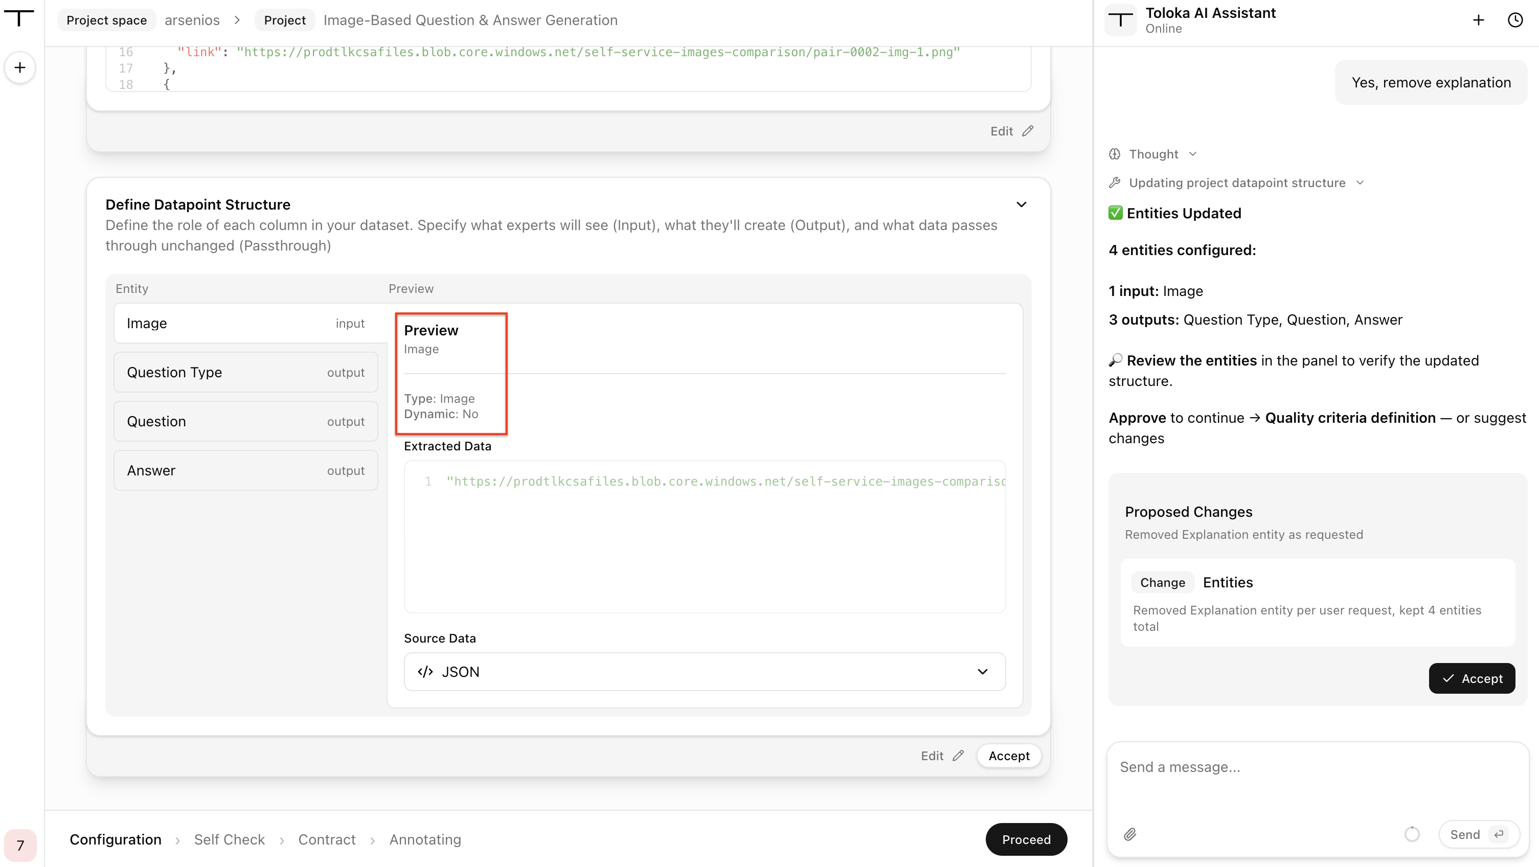Image resolution: width=1539 pixels, height=867 pixels.
Task: Select the Question Type entity
Action: coord(245,372)
